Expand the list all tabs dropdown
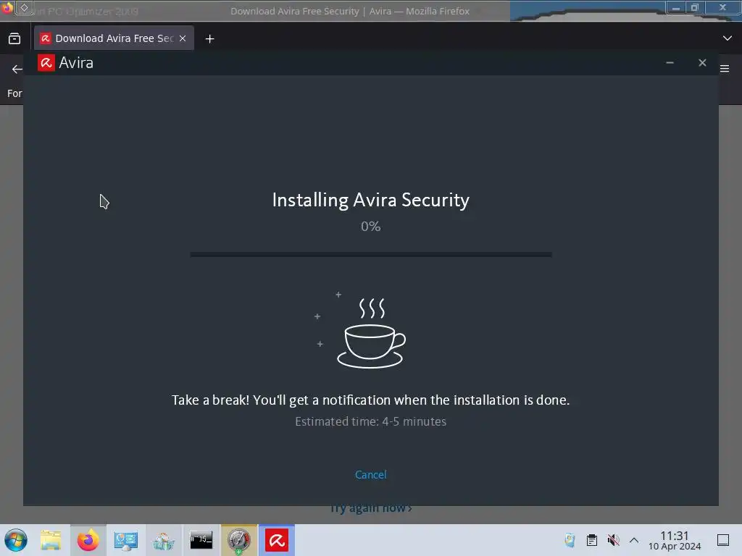 point(728,38)
